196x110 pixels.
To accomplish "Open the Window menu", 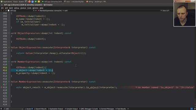I will (x=36, y=8).
